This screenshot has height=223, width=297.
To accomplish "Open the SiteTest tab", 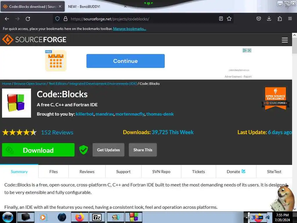I will (274, 171).
